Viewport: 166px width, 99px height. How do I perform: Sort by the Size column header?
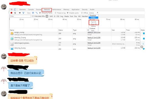pyautogui.click(x=118, y=30)
